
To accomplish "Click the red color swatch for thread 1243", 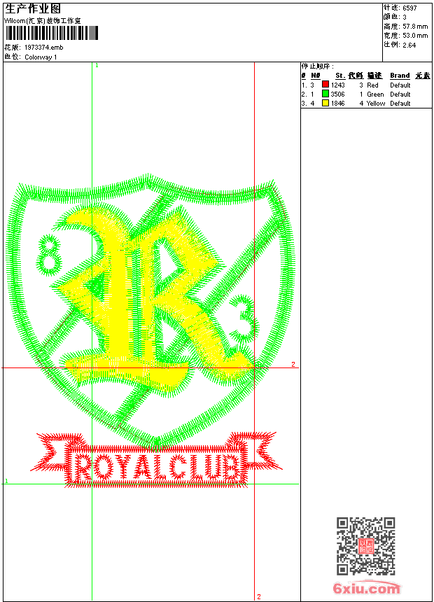I will coord(325,84).
